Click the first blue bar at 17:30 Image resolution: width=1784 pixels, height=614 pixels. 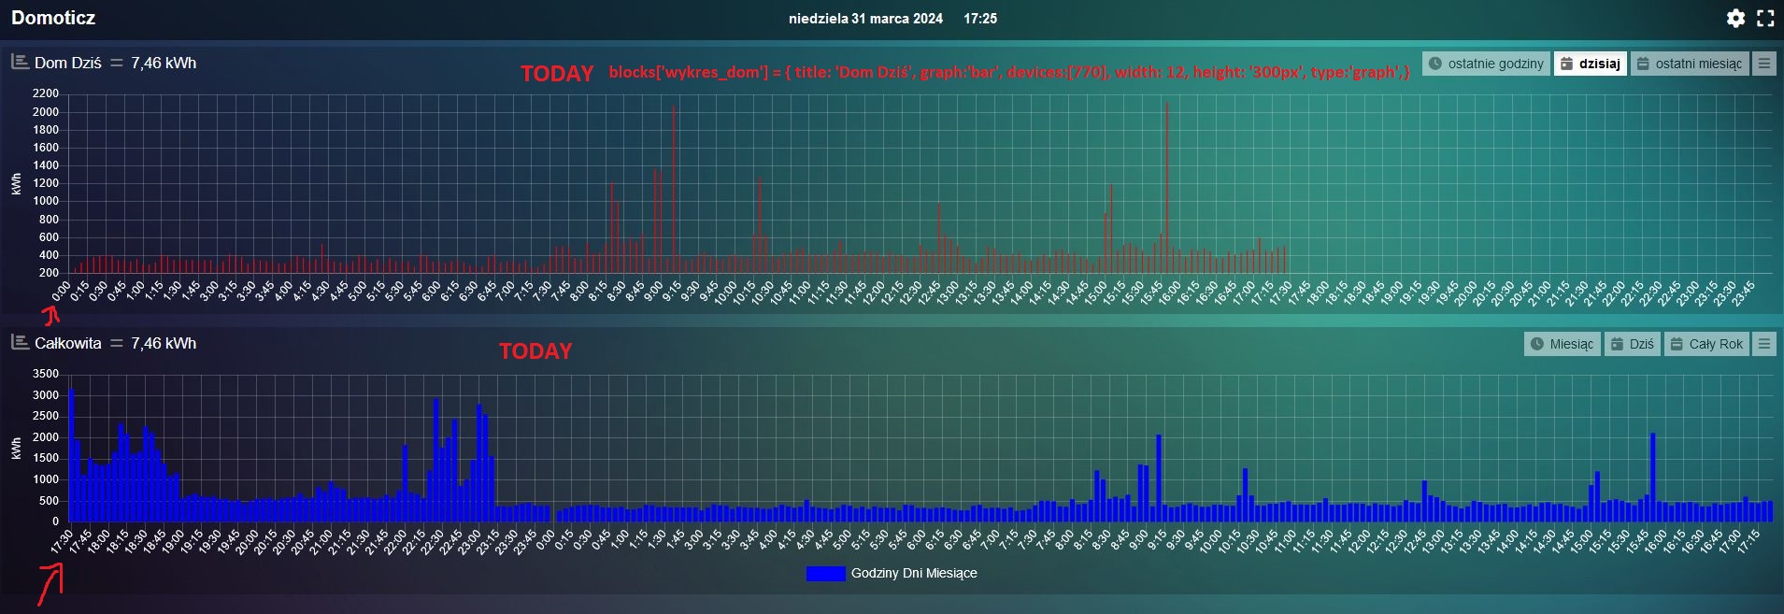point(71,455)
